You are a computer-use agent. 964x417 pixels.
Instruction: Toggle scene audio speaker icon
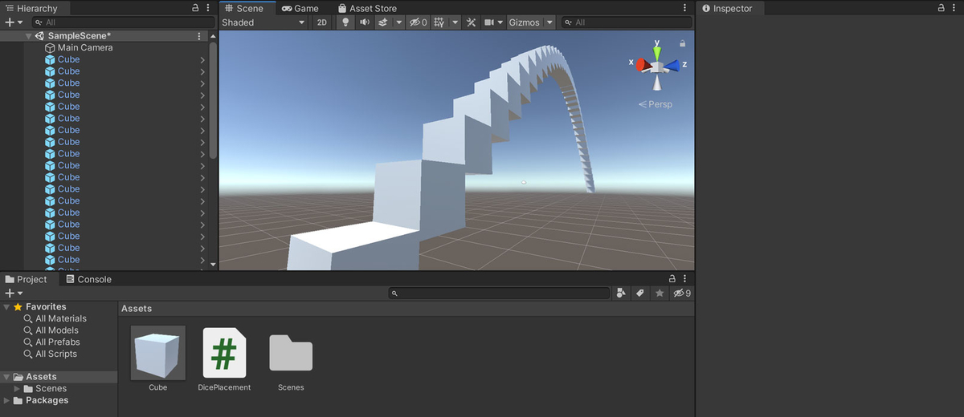click(364, 22)
